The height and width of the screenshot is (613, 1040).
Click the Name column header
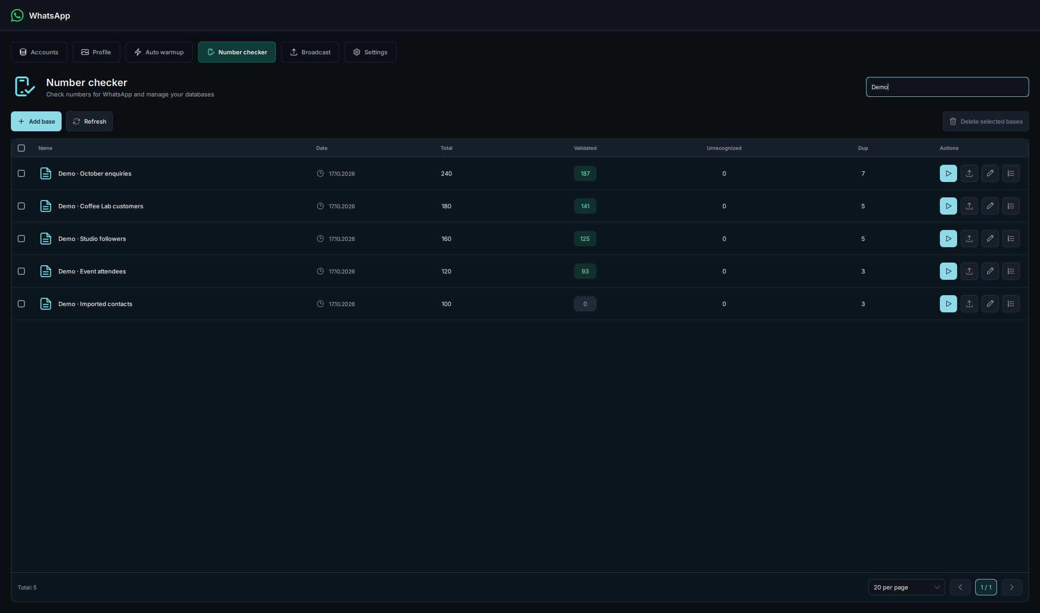tap(45, 148)
